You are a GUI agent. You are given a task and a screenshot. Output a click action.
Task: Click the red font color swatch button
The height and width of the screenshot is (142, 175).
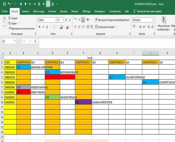(x=67, y=27)
